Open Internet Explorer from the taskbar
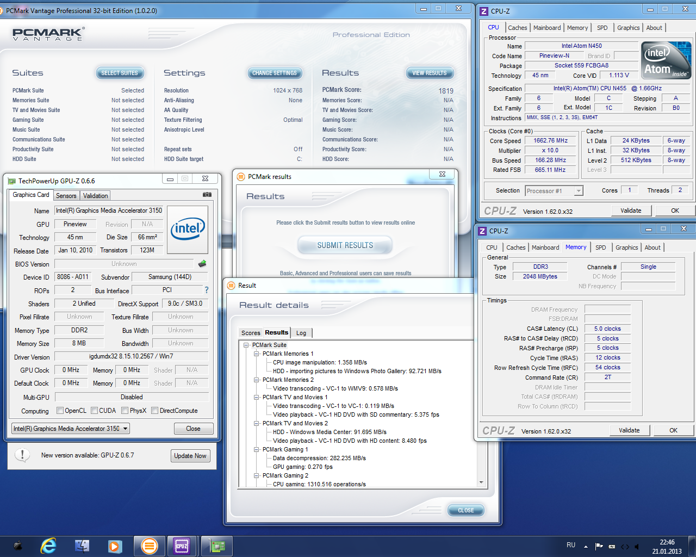The height and width of the screenshot is (557, 696). [x=48, y=546]
